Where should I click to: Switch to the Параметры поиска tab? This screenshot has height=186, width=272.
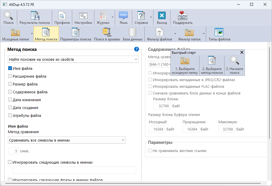[x=76, y=34]
